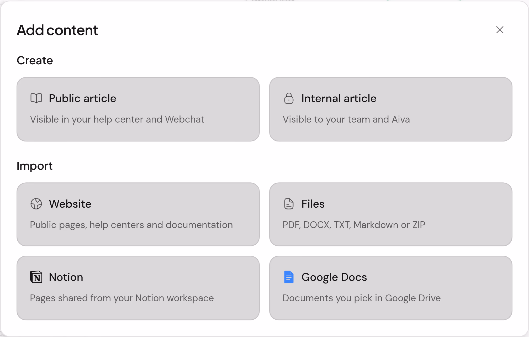Click the 'Create' section heading
Viewport: 529px width, 337px height.
pos(35,60)
